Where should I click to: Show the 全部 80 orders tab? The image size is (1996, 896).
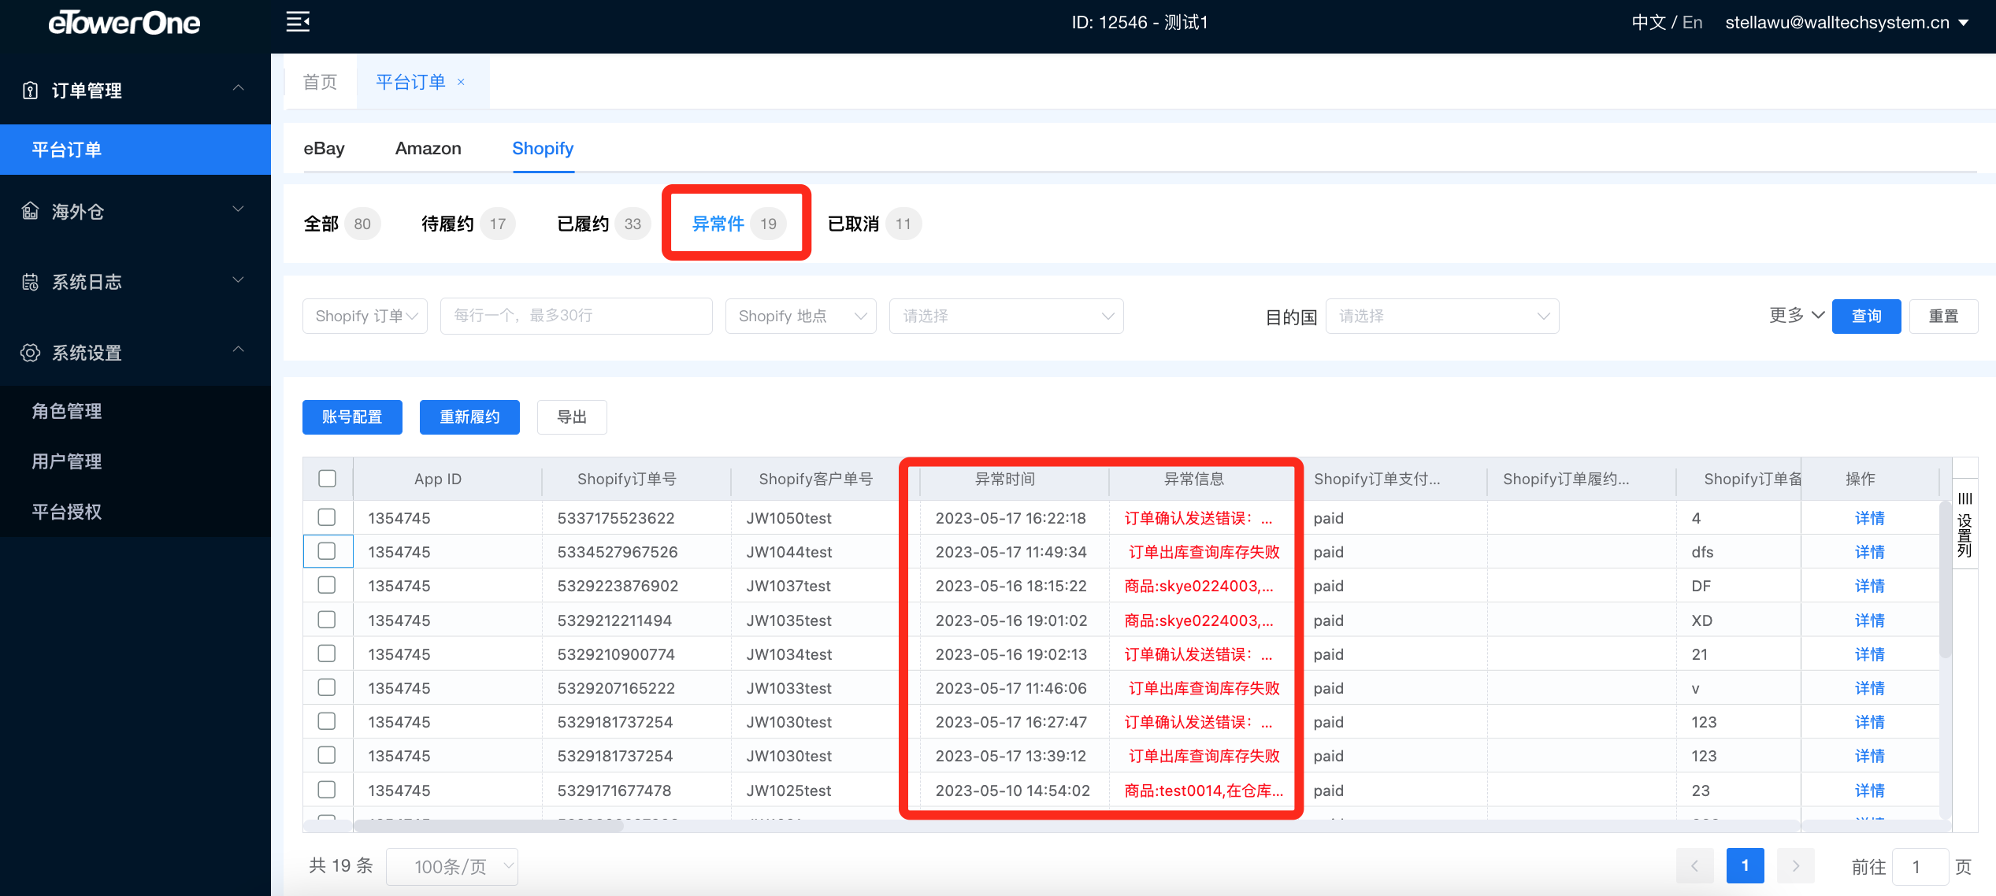(x=341, y=224)
